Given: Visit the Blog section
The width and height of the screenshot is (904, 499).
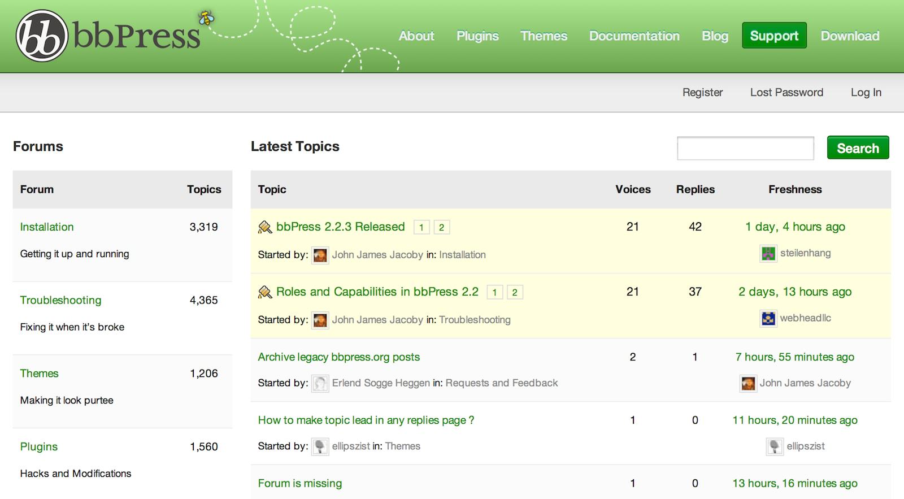Looking at the screenshot, I should click(715, 36).
